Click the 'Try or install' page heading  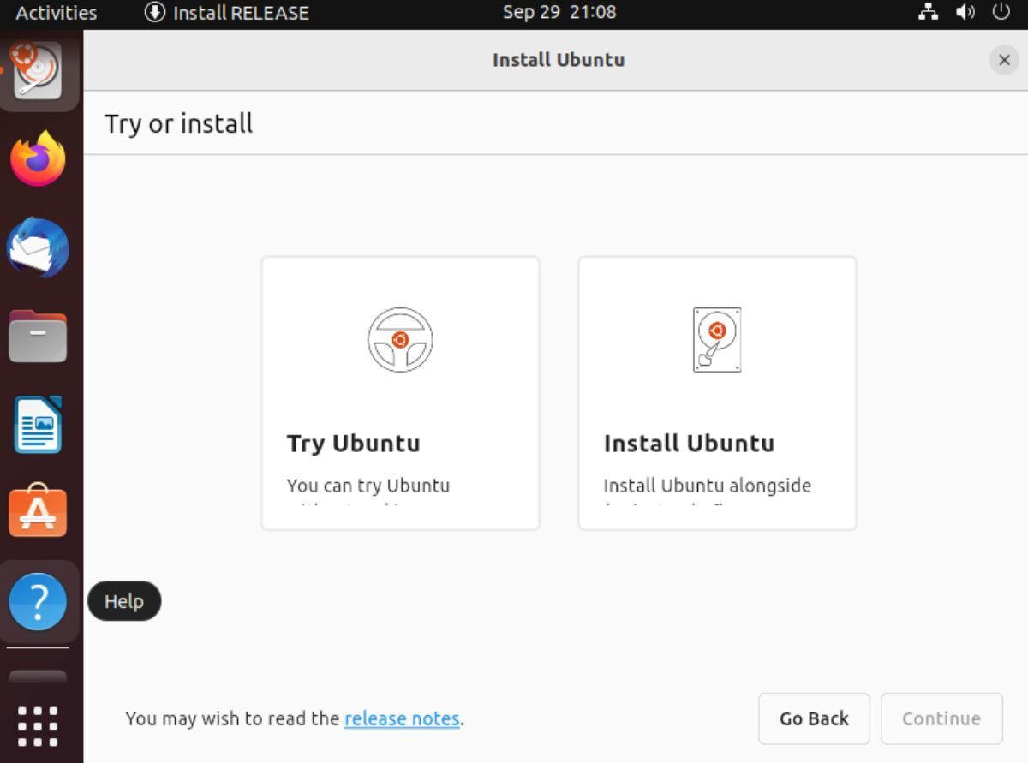pos(179,124)
